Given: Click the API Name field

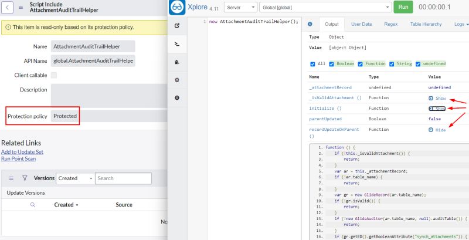Looking at the screenshot, I should pyautogui.click(x=93, y=61).
